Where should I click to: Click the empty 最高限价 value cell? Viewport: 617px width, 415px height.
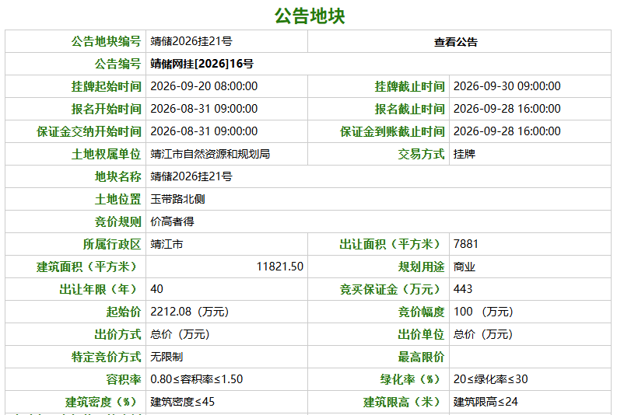pyautogui.click(x=530, y=357)
